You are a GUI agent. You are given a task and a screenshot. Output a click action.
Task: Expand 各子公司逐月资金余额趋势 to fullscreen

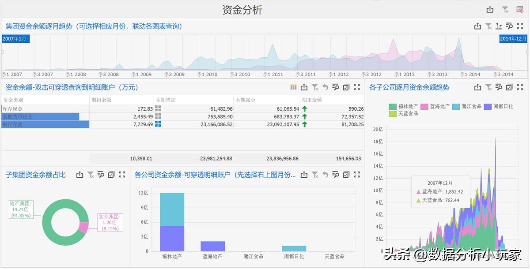pyautogui.click(x=520, y=87)
